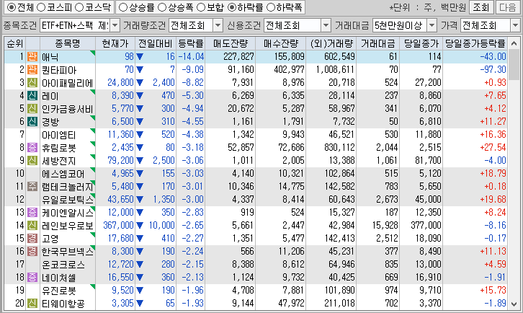Viewport: 523px width, 313px height.
Task: Sort by 전일대비 column header
Action: click(156, 43)
